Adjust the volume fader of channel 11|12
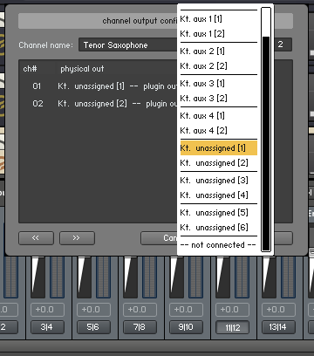The image size is (314, 356). (x=222, y=277)
